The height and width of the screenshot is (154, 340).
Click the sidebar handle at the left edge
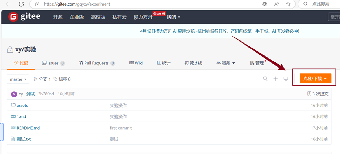point(2,132)
